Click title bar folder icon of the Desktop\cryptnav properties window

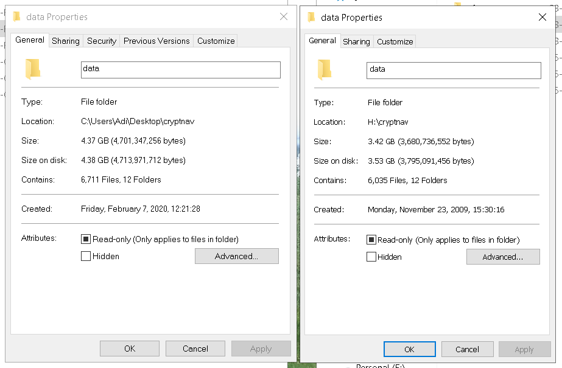click(x=16, y=17)
